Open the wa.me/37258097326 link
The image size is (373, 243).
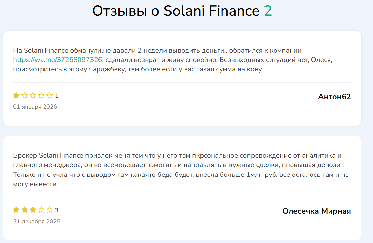click(58, 60)
